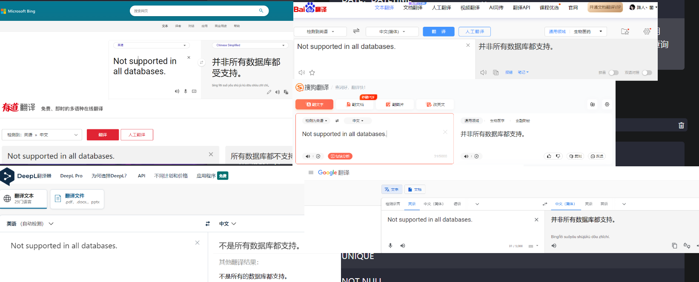The width and height of the screenshot is (699, 282).
Task: Toggle the Baidu 拼音 switch
Action: tap(613, 73)
